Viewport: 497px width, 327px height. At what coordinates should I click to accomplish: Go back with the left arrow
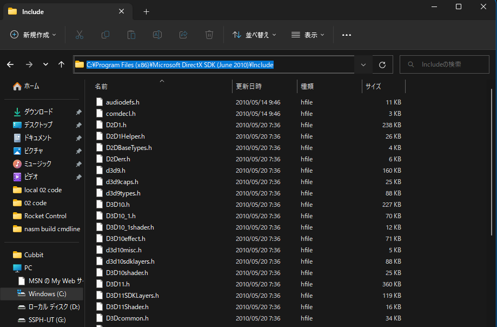10,65
